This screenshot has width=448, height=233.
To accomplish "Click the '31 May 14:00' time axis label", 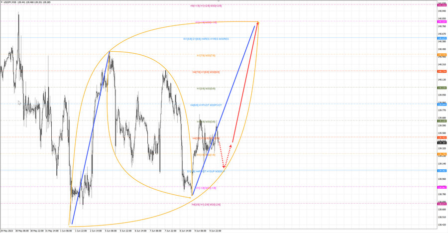I will pyautogui.click(x=52, y=231).
